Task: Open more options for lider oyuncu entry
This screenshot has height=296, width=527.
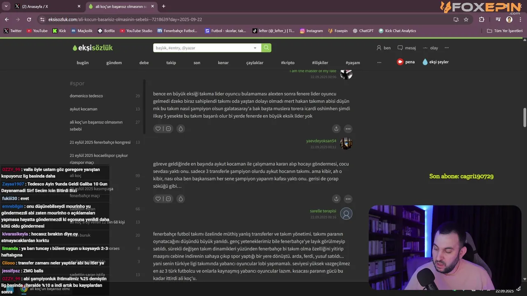Action: point(348,129)
